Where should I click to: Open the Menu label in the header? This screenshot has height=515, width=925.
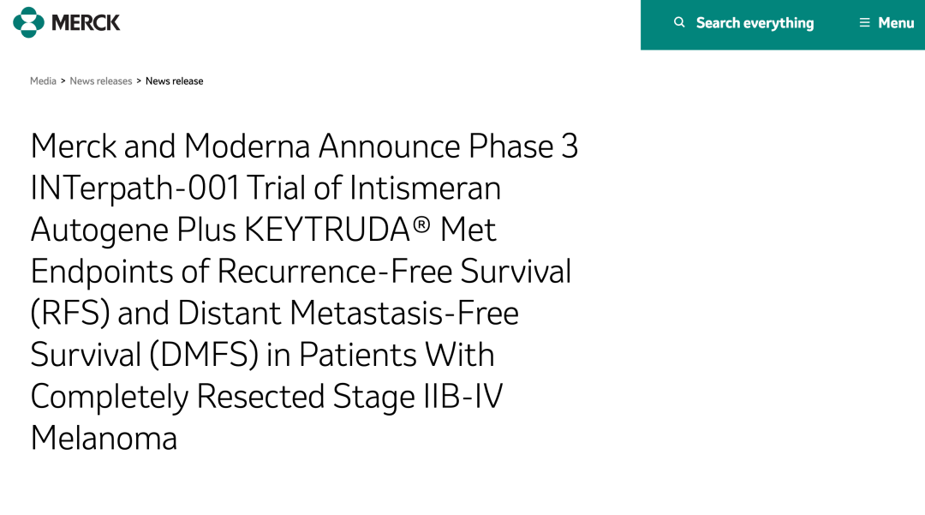point(896,23)
